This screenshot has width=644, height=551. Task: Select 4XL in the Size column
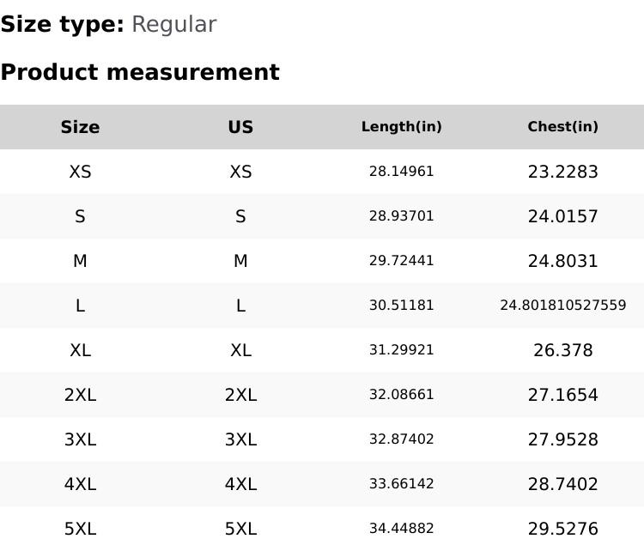coord(80,484)
